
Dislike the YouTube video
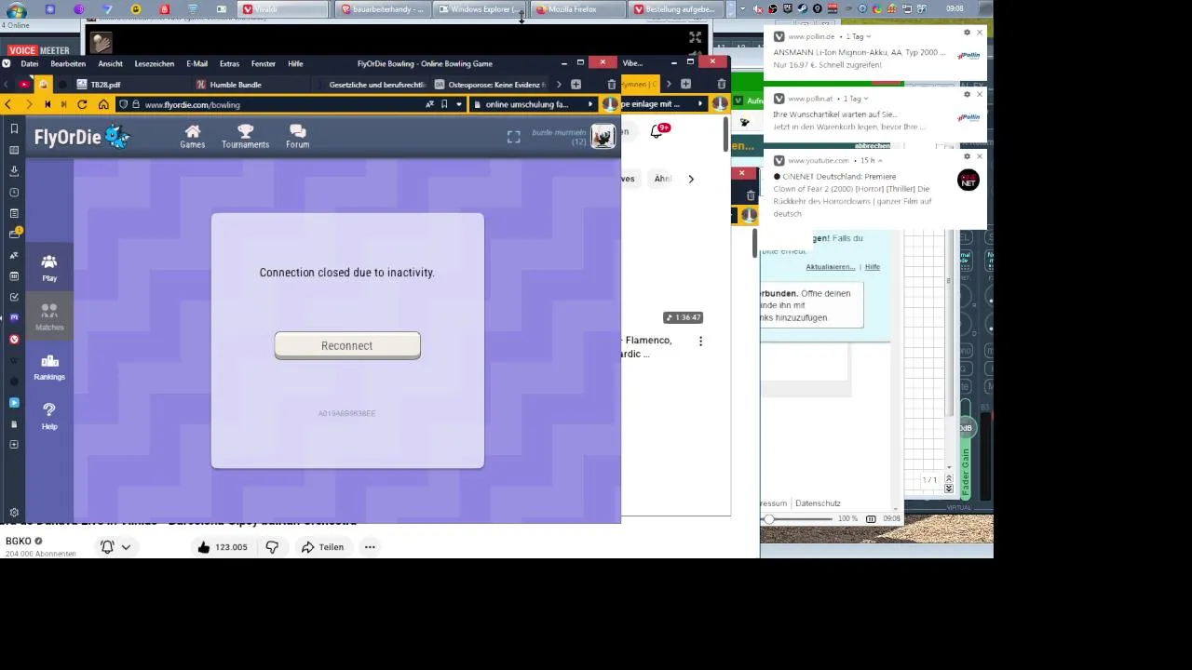272,547
